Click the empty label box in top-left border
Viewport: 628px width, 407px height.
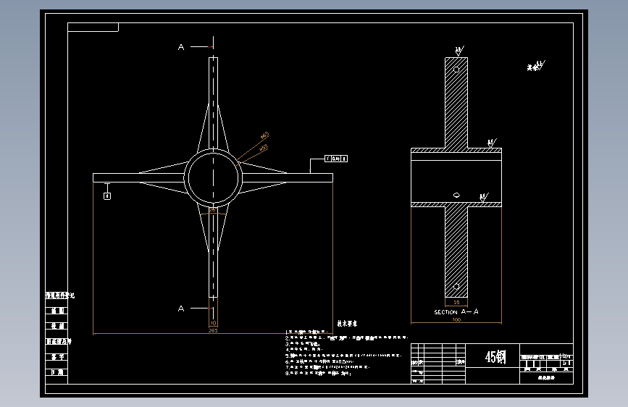coord(93,28)
